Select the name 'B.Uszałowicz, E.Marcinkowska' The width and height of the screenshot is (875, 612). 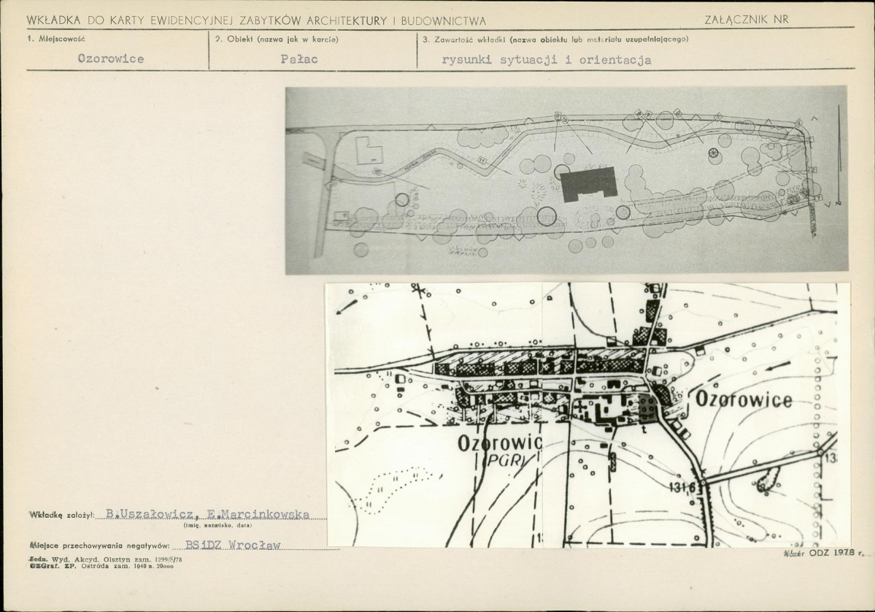click(207, 514)
